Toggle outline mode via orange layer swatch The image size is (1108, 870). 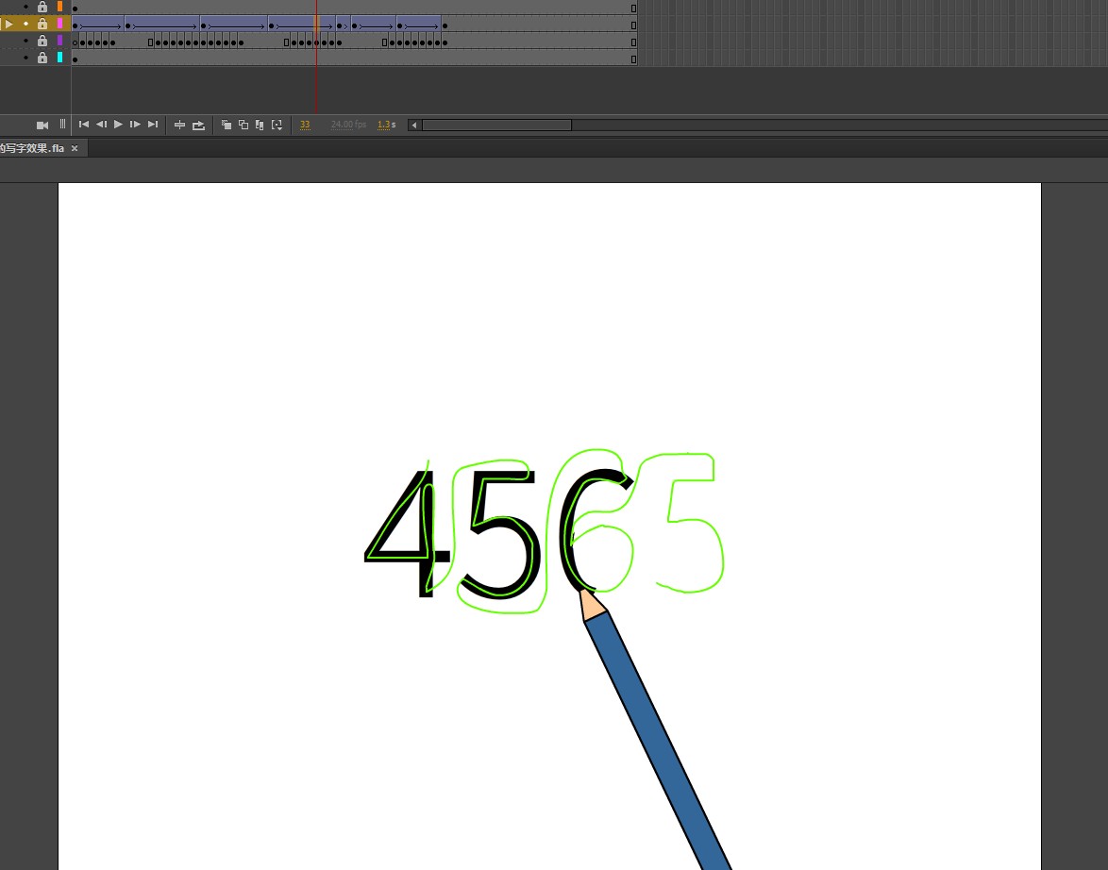pyautogui.click(x=60, y=7)
